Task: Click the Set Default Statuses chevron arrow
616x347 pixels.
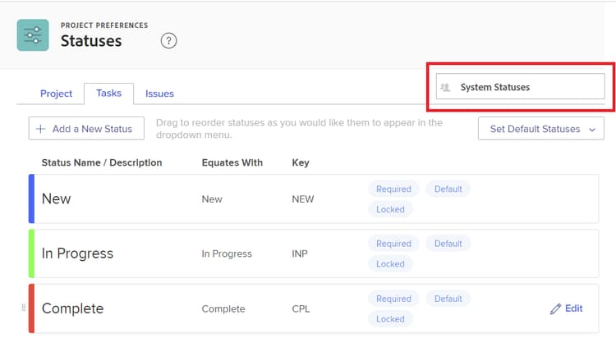Action: click(592, 130)
